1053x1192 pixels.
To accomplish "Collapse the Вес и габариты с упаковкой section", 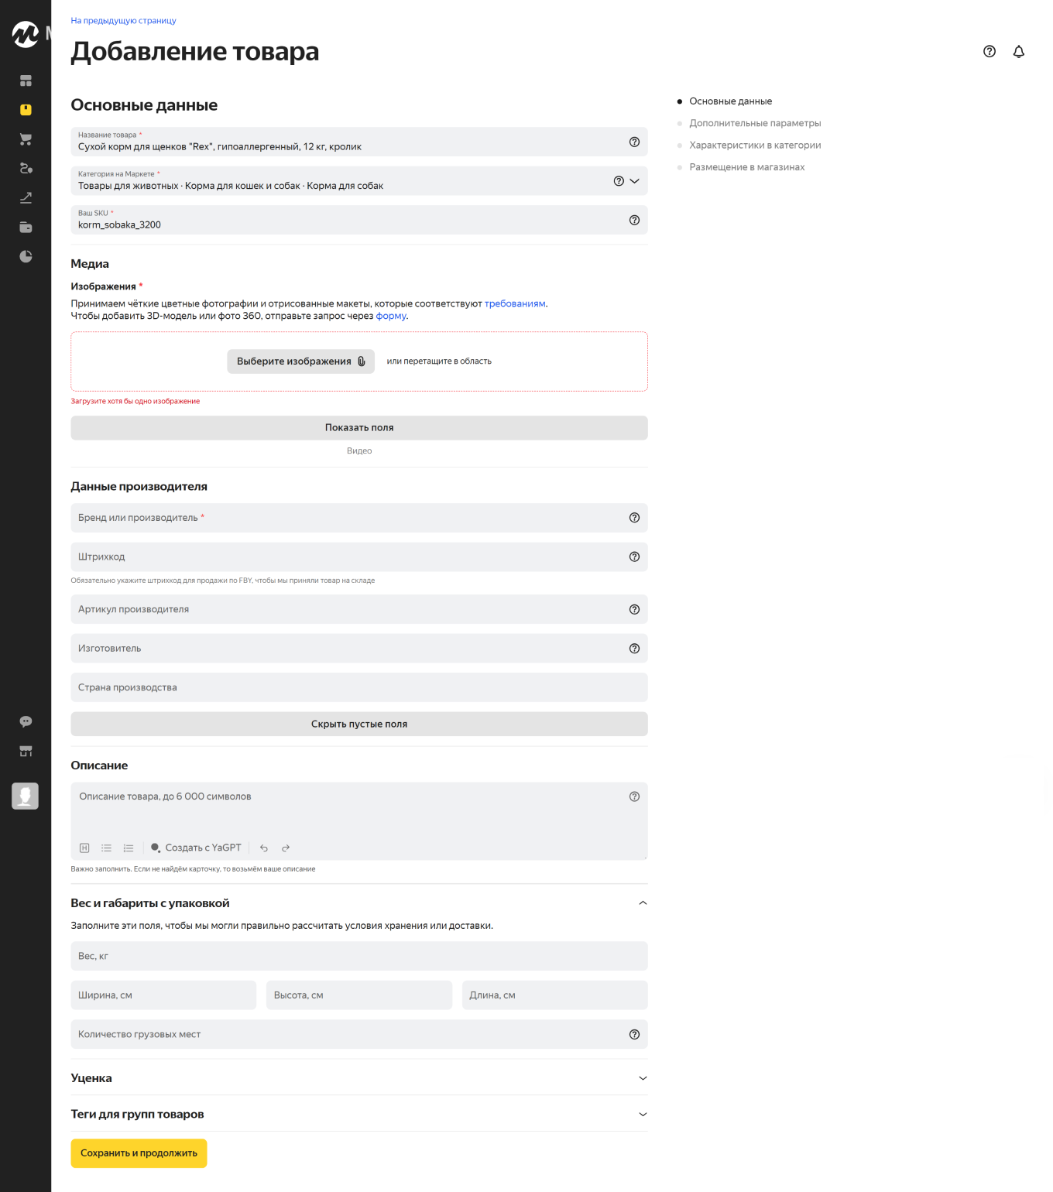I will click(642, 903).
